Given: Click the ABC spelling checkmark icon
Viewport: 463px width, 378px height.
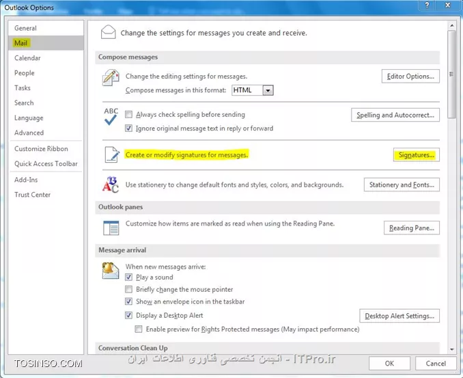Looking at the screenshot, I should tap(111, 116).
